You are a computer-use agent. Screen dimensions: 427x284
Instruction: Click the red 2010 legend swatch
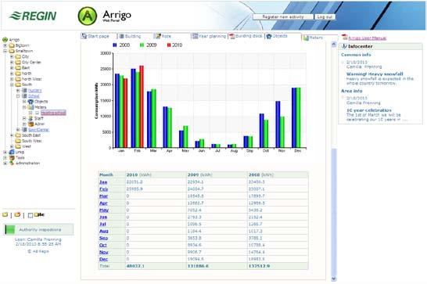pos(169,45)
